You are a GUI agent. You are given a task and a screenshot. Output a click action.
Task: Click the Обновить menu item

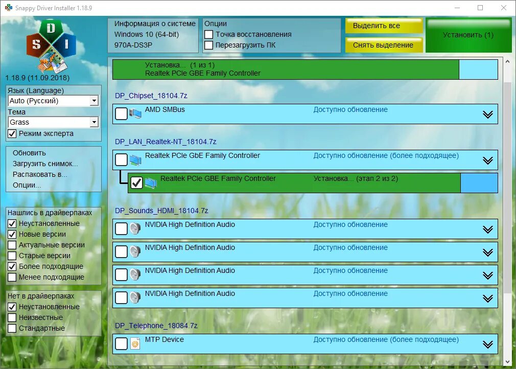tap(29, 153)
